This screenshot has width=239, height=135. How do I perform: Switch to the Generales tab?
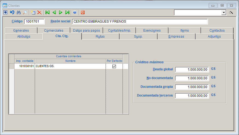(21, 31)
